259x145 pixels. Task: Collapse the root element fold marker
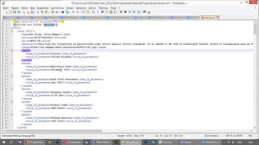point(12,28)
